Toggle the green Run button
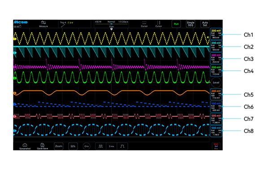Image resolution: width=269 pixels, height=170 pixels. pyautogui.click(x=176, y=24)
